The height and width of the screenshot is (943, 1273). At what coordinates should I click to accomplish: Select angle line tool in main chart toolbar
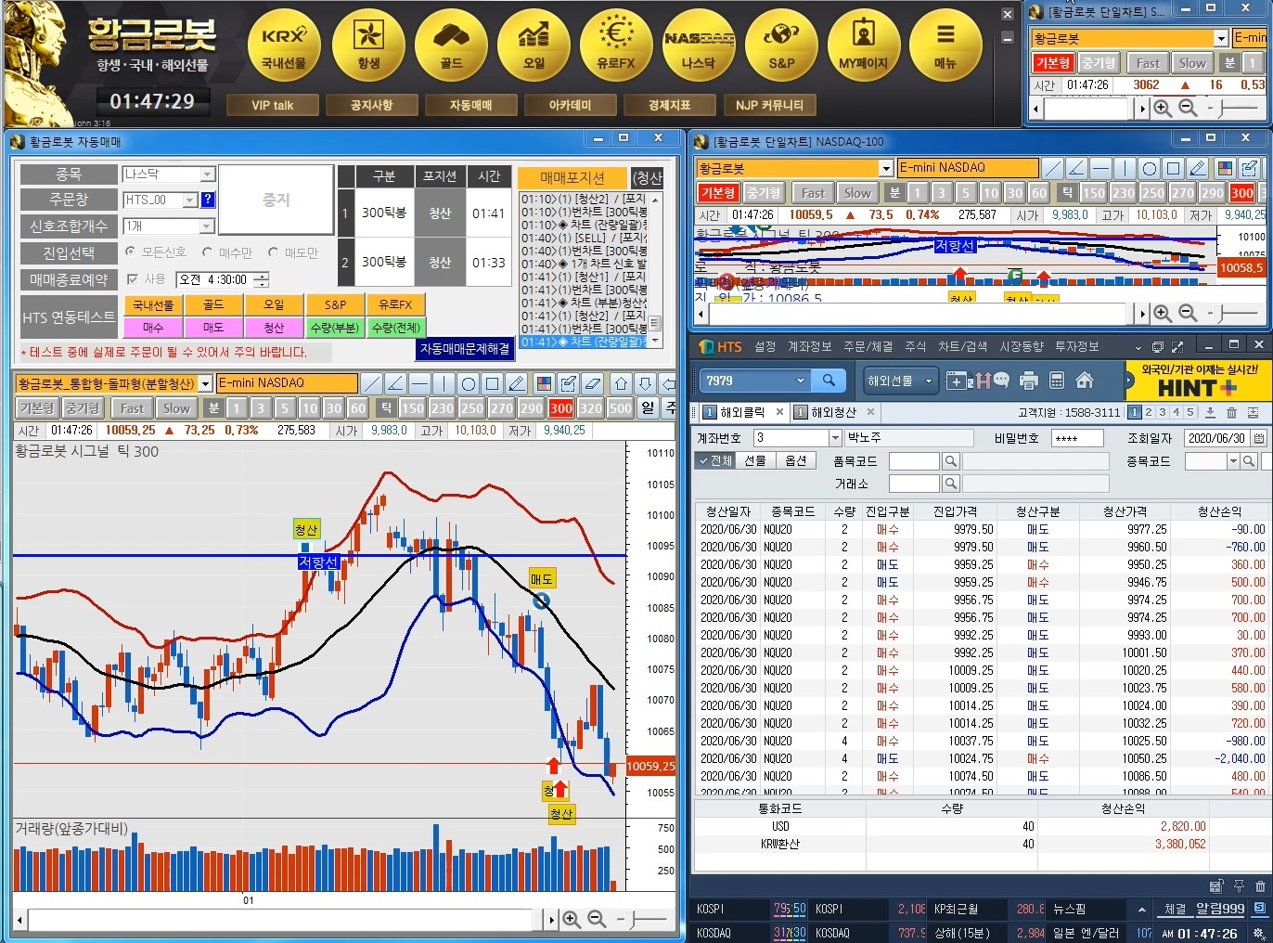tap(395, 383)
